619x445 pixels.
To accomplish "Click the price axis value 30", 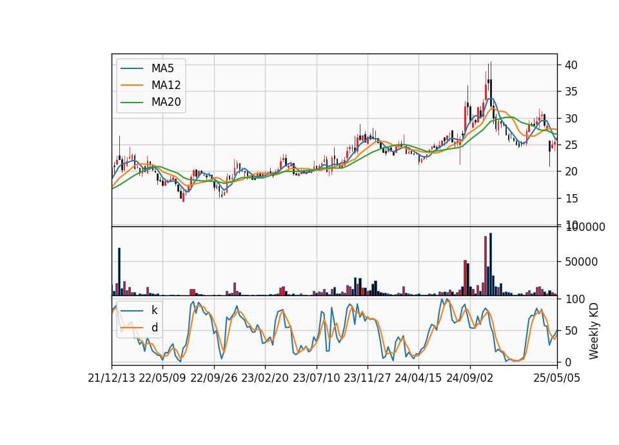I will click(571, 119).
